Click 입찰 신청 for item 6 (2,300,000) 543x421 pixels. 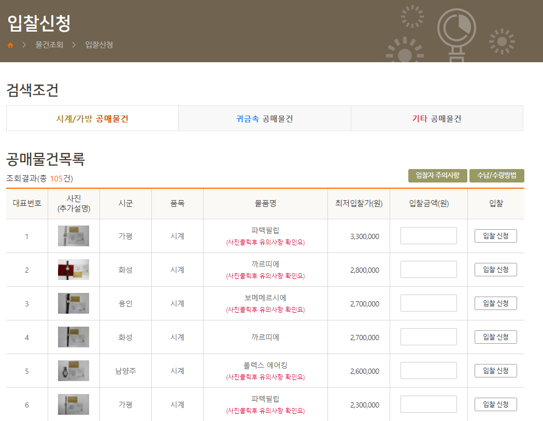(495, 404)
